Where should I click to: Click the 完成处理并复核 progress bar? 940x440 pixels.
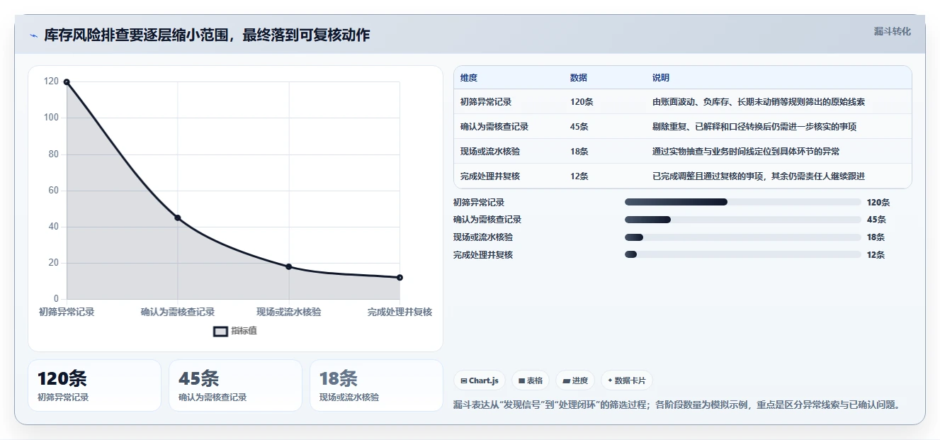[742, 254]
